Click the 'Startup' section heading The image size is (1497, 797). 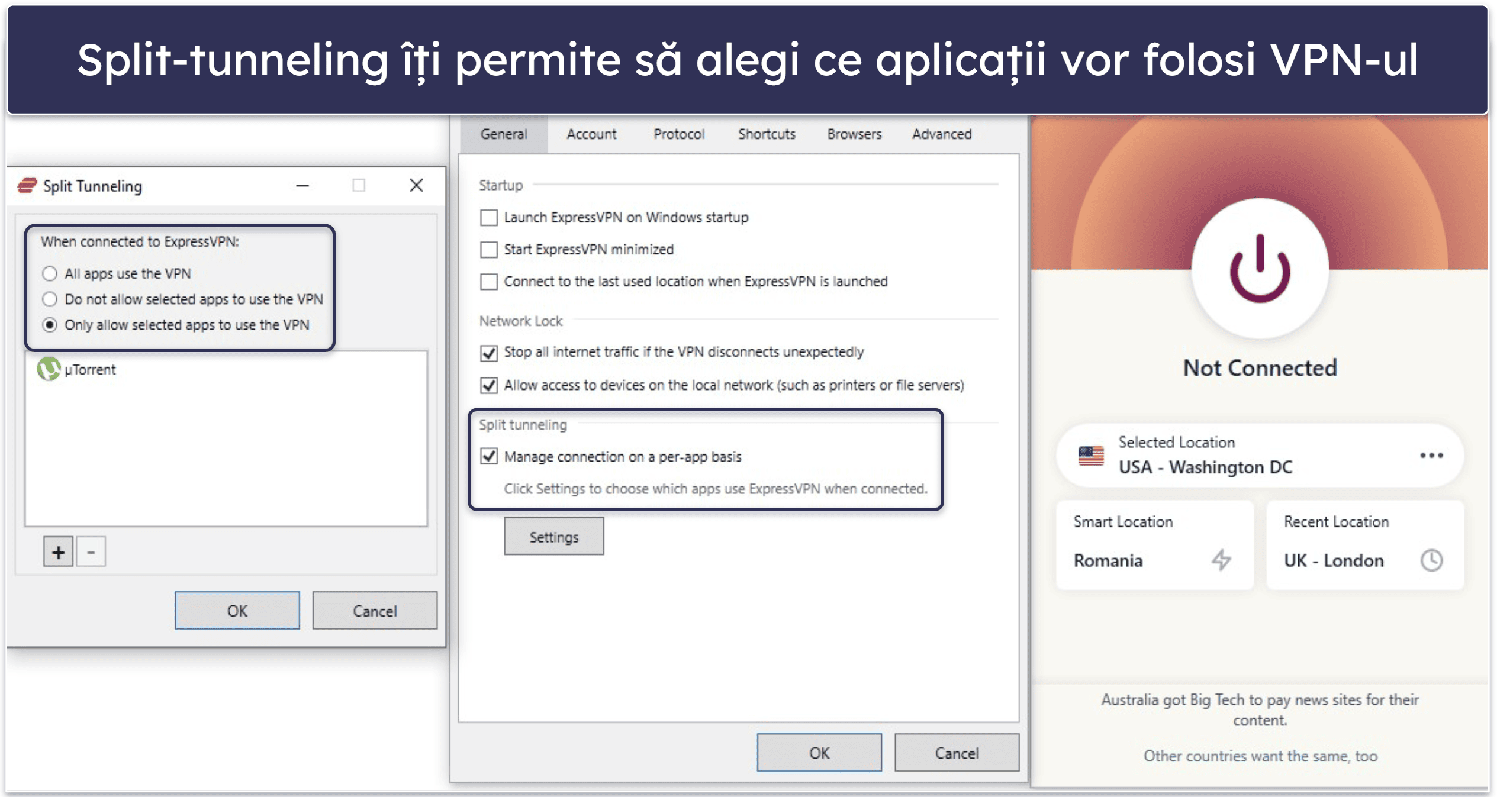(500, 185)
